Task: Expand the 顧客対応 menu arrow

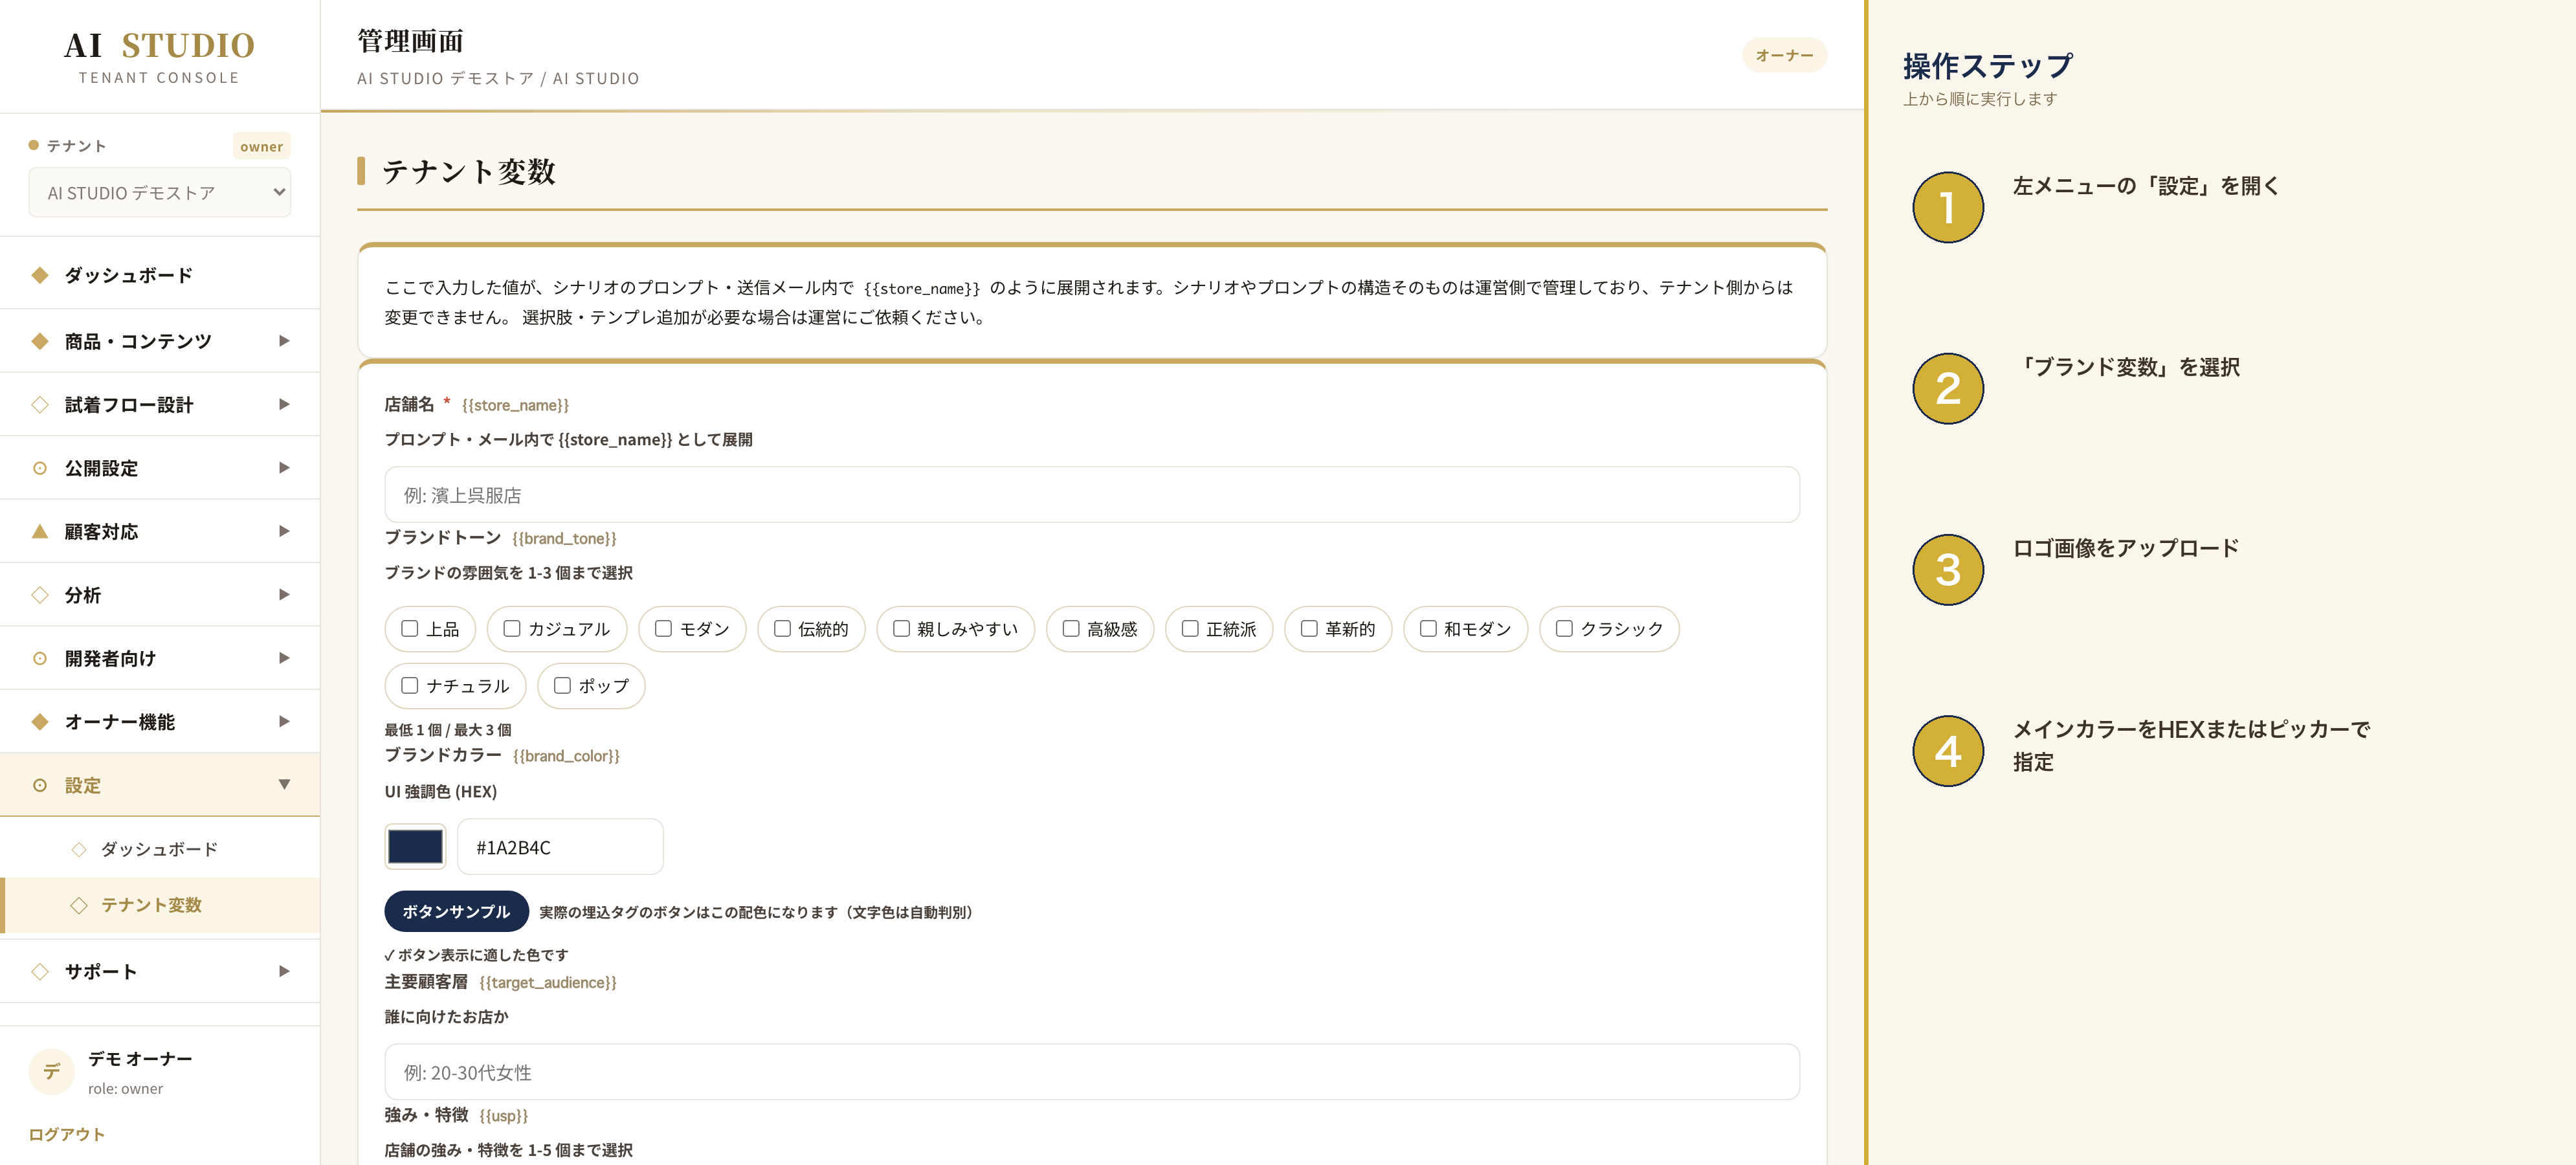Action: coord(284,531)
